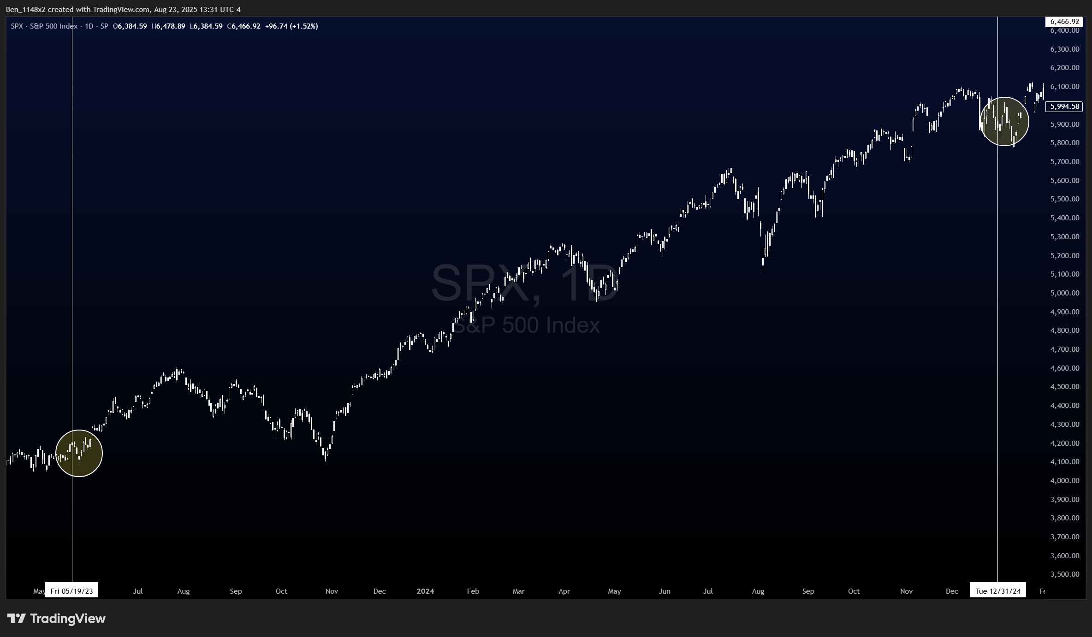Click the +96.74 (+1.52%) change value
Viewport: 1092px width, 637px height.
tap(291, 26)
